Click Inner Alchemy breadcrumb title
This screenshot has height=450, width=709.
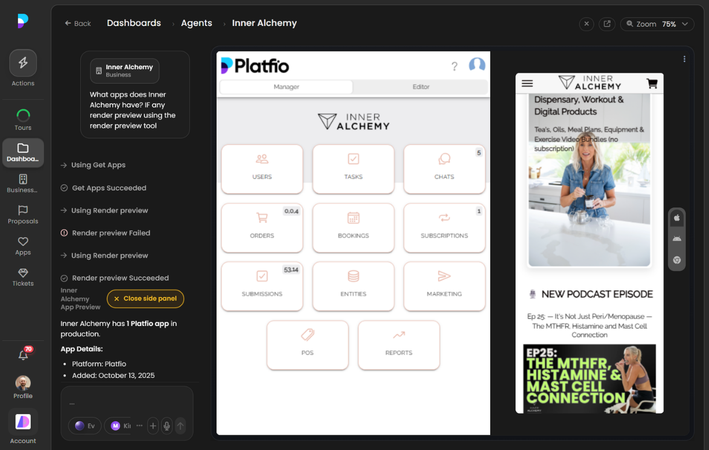(264, 23)
